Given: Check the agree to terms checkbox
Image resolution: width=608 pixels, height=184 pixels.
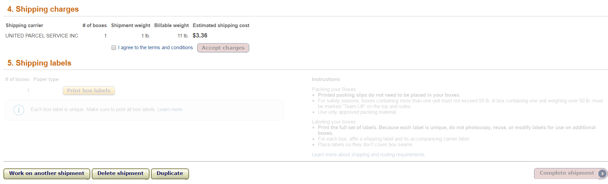Looking at the screenshot, I should tap(114, 48).
